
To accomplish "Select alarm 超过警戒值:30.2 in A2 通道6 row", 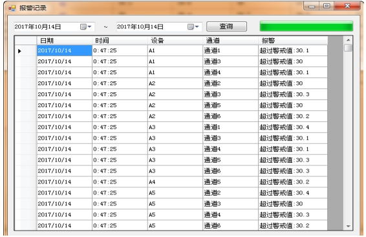I will point(293,116).
